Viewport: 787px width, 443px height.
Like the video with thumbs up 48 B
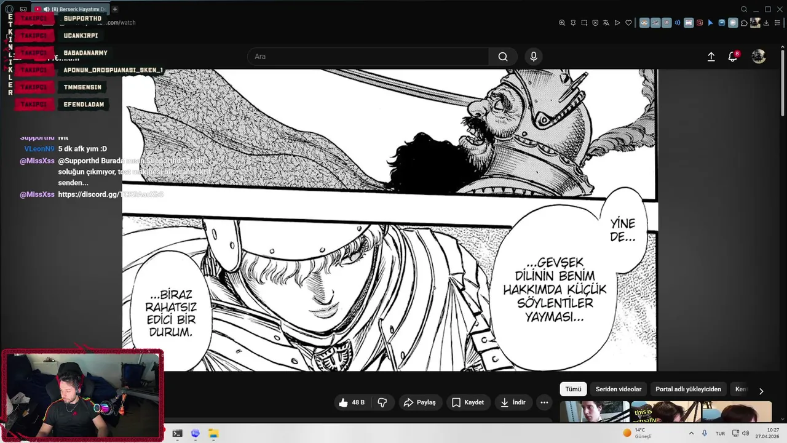(x=352, y=402)
